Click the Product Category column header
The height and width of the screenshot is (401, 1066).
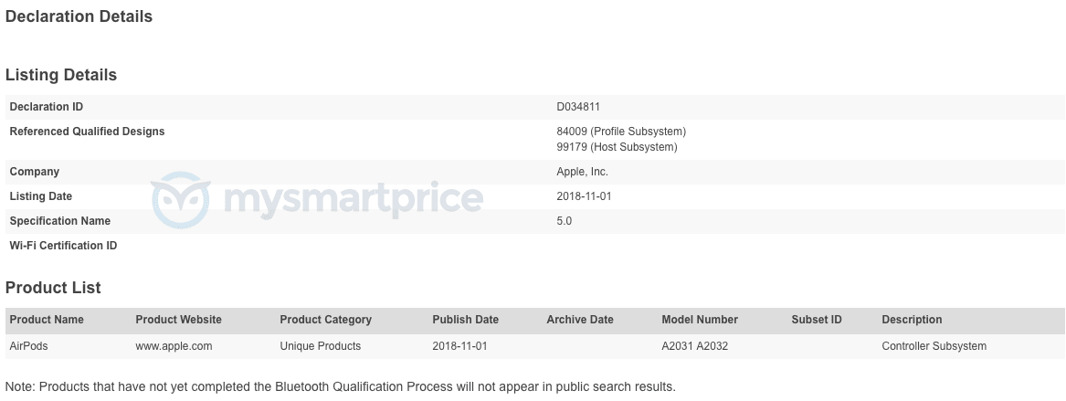325,320
